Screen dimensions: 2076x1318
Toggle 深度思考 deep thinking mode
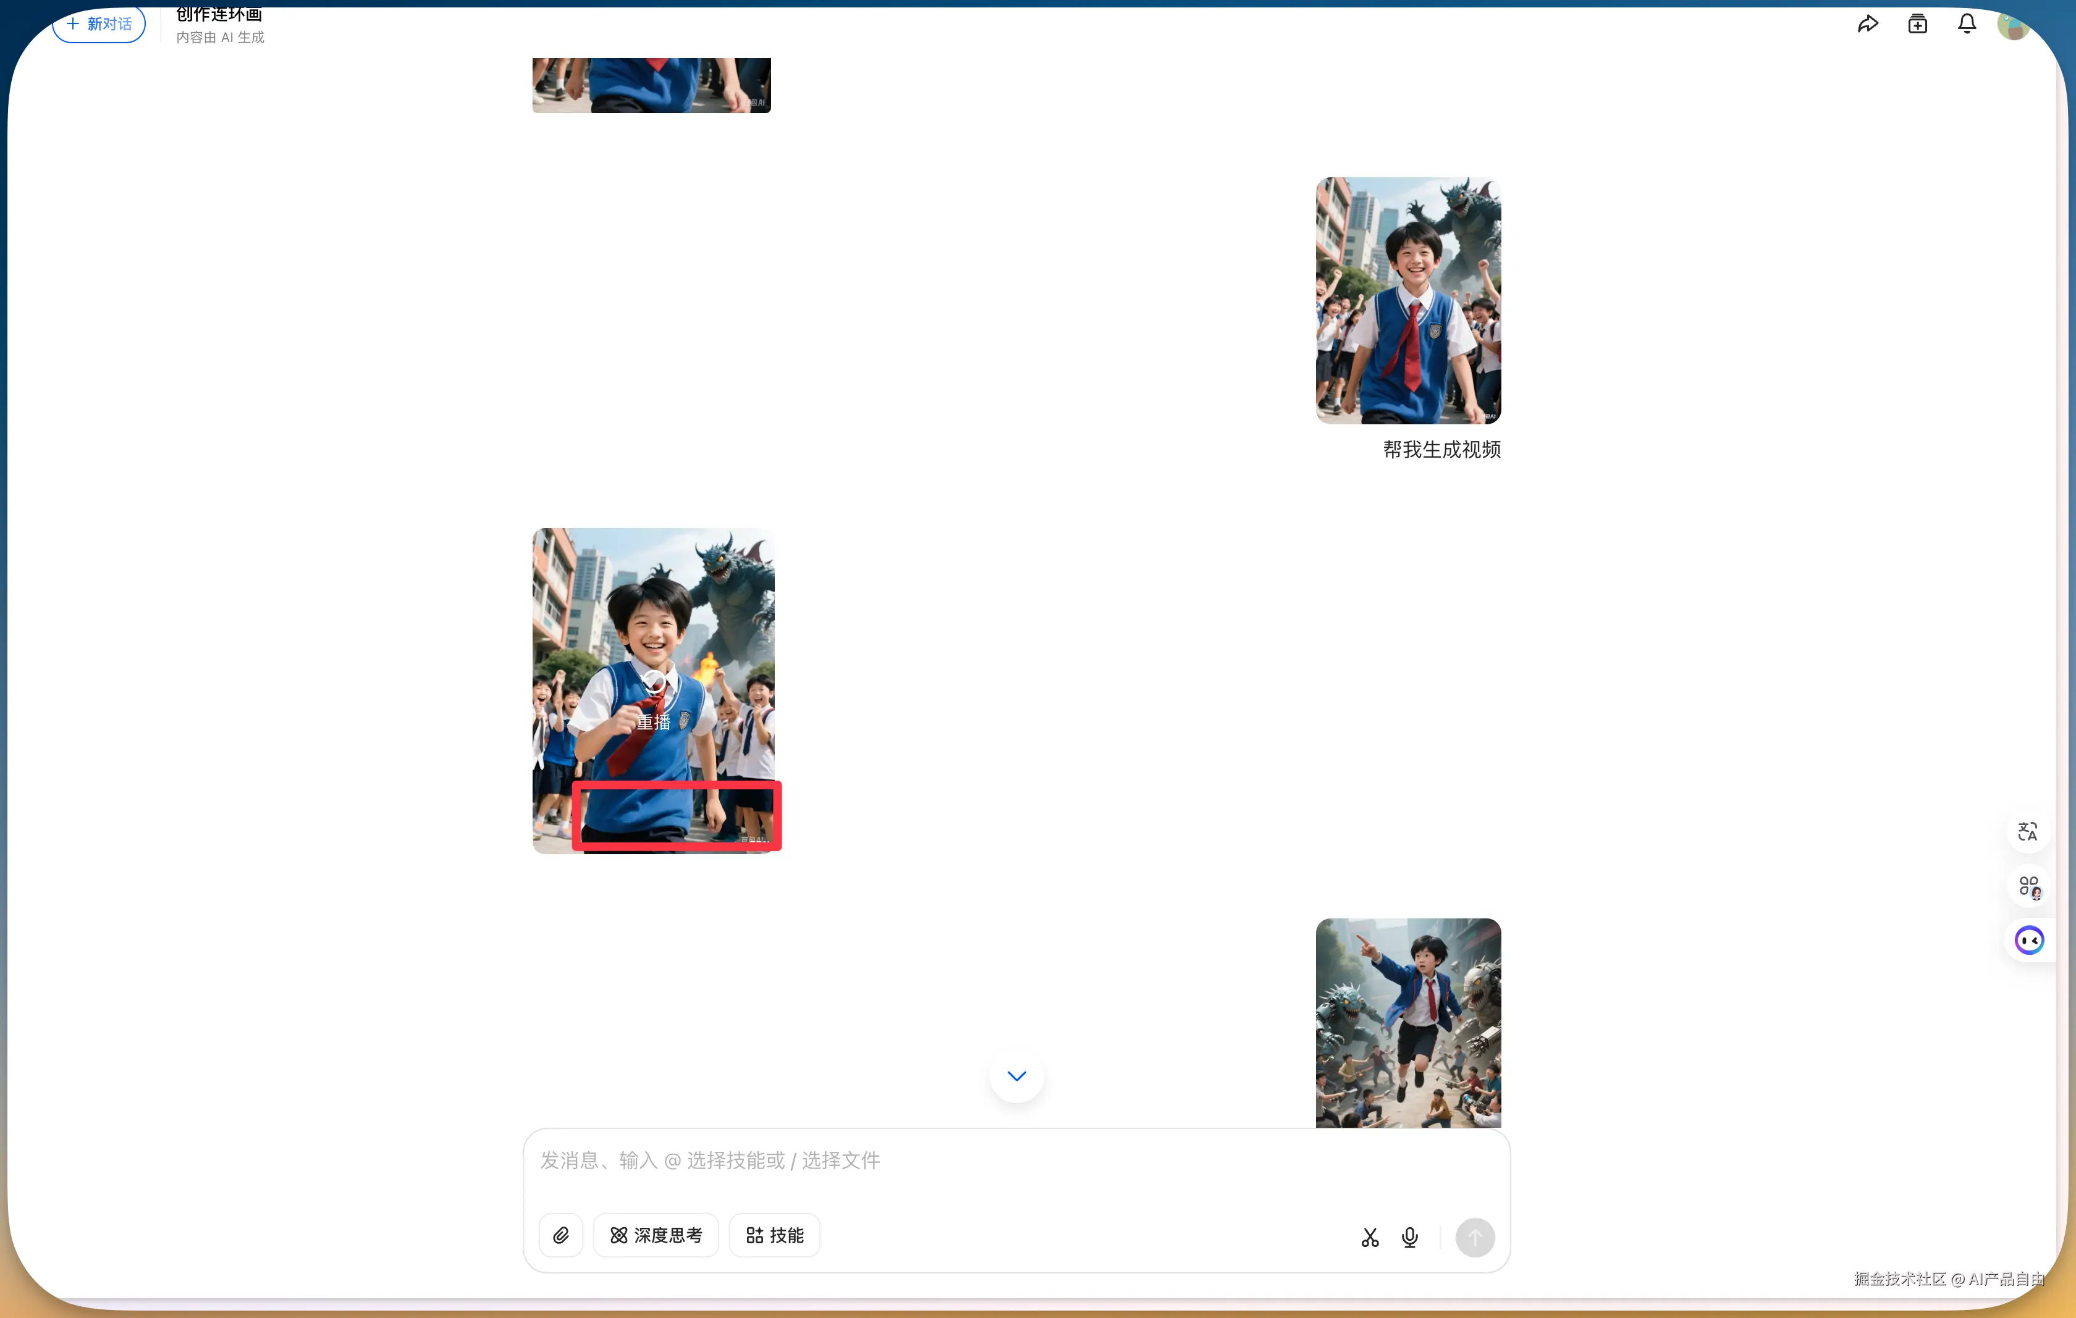pos(656,1235)
